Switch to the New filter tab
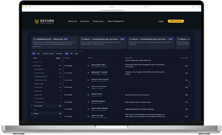The height and width of the screenshot is (135, 222). pyautogui.click(x=38, y=54)
